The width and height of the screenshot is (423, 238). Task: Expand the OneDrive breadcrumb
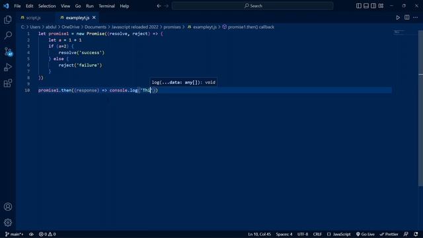[71, 27]
